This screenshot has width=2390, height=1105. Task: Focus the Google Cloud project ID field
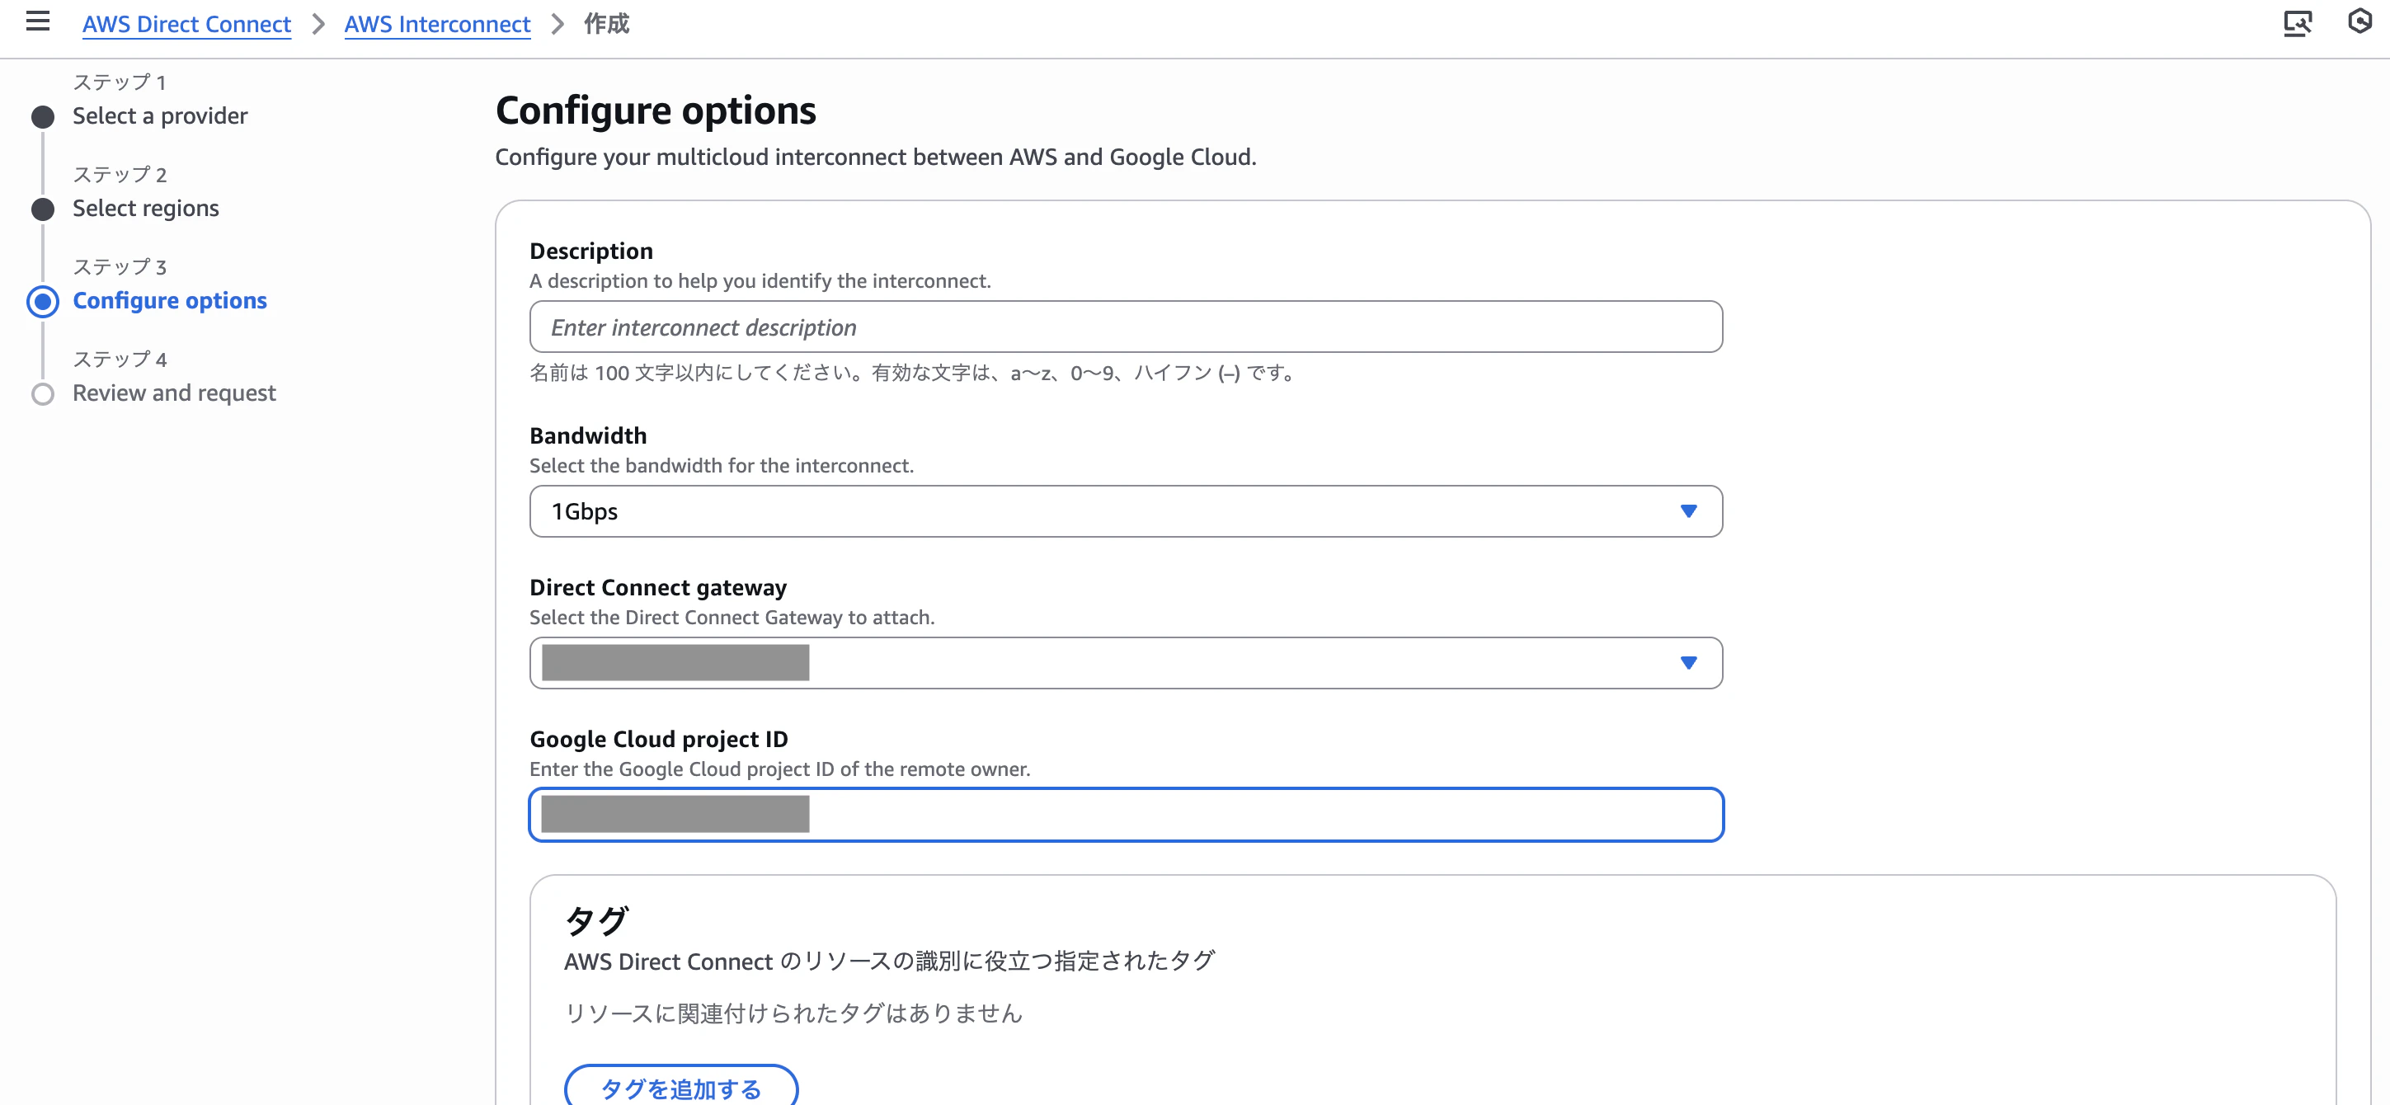[1126, 815]
